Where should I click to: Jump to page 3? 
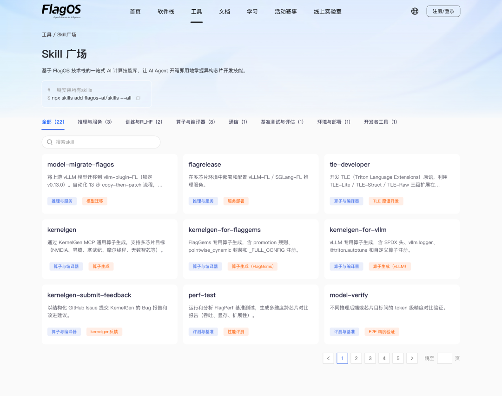(x=370, y=358)
